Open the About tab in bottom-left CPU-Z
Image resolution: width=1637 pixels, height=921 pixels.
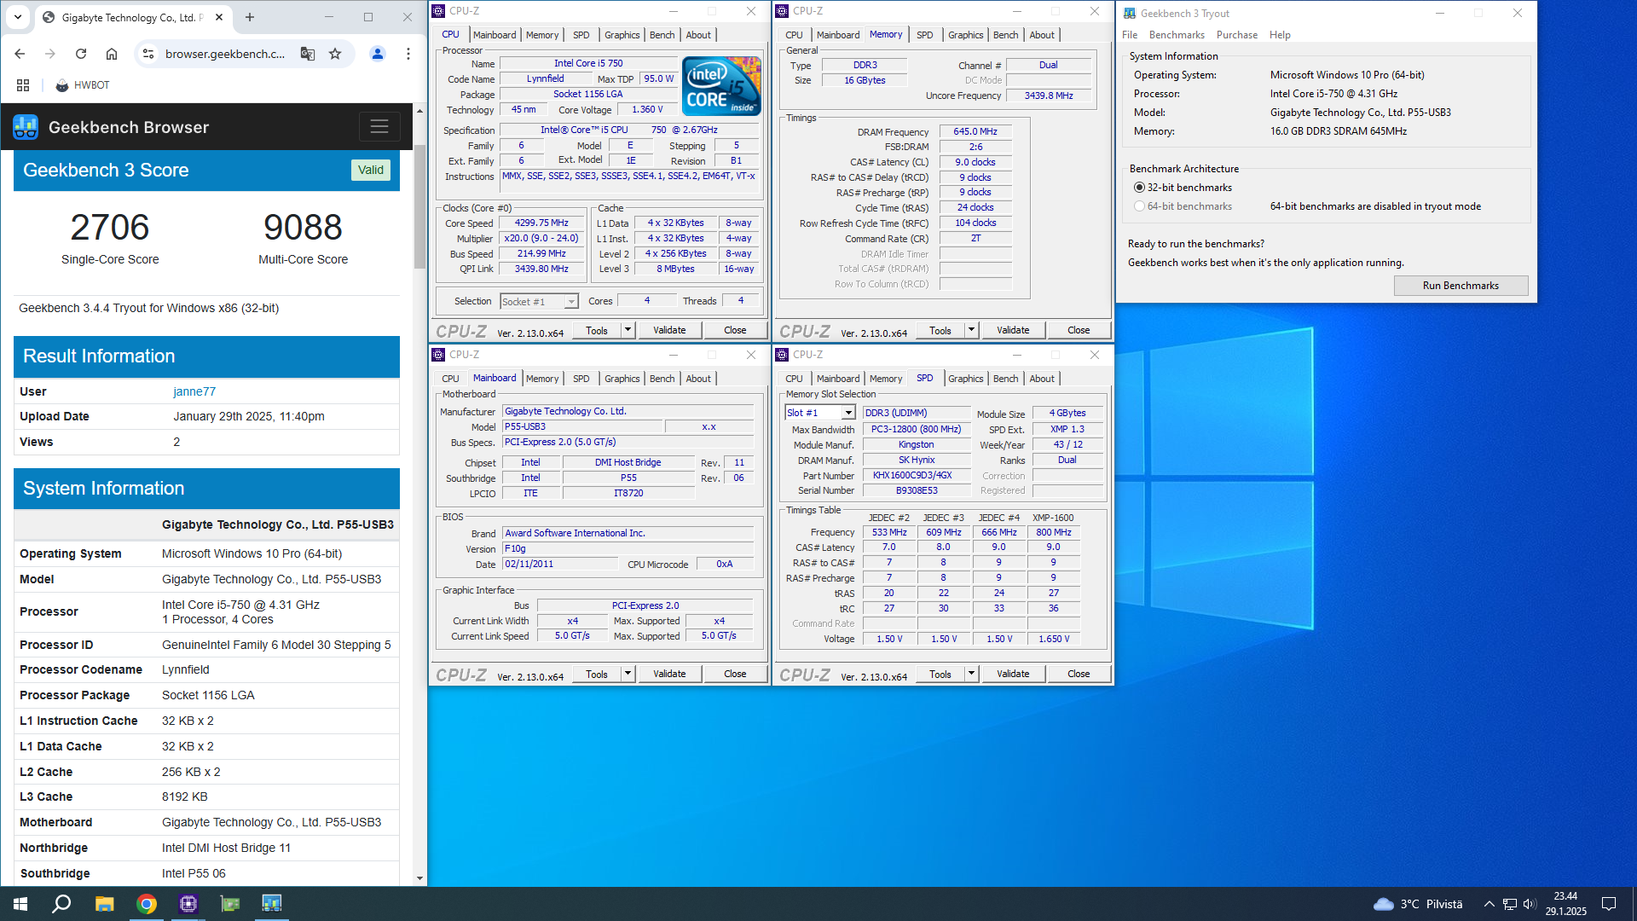698,379
